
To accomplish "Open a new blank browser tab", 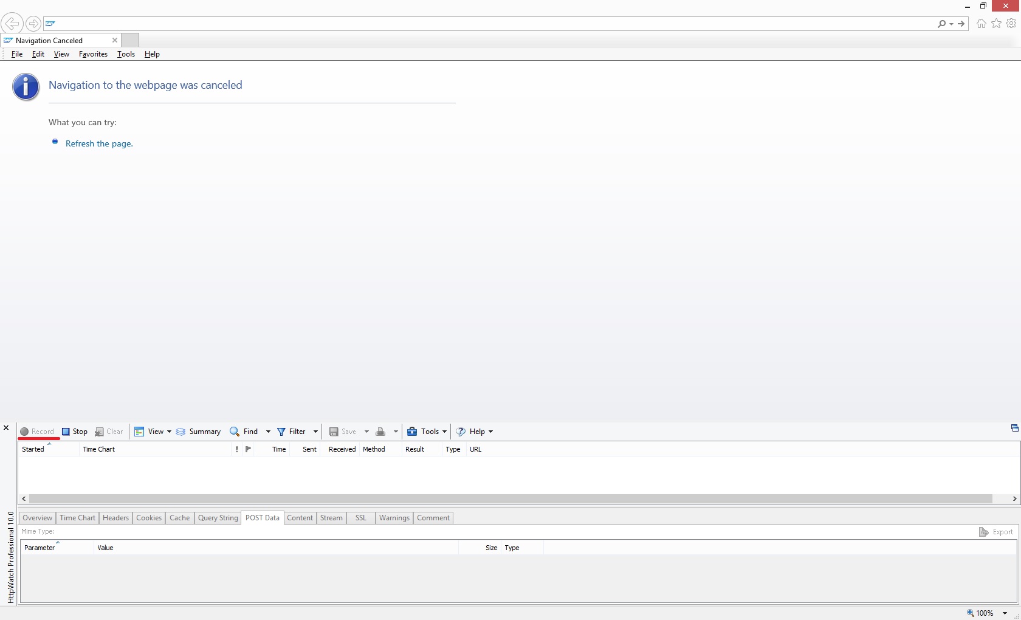I will pyautogui.click(x=130, y=40).
